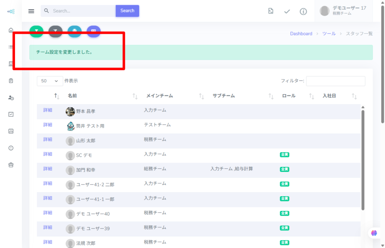Open the hamburger menu icon

click(31, 11)
